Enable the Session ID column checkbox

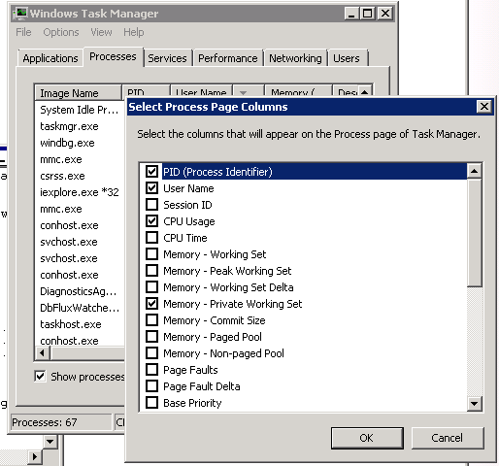[x=151, y=205]
